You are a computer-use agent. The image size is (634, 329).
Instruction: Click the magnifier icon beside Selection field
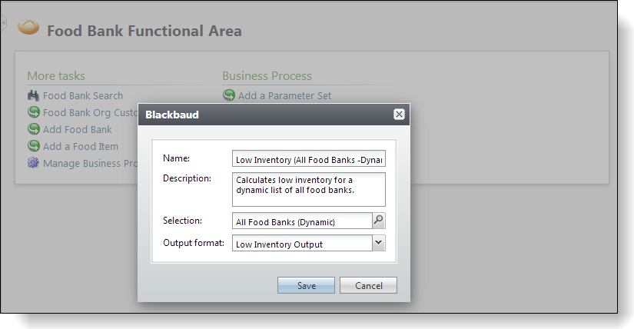pyautogui.click(x=378, y=221)
